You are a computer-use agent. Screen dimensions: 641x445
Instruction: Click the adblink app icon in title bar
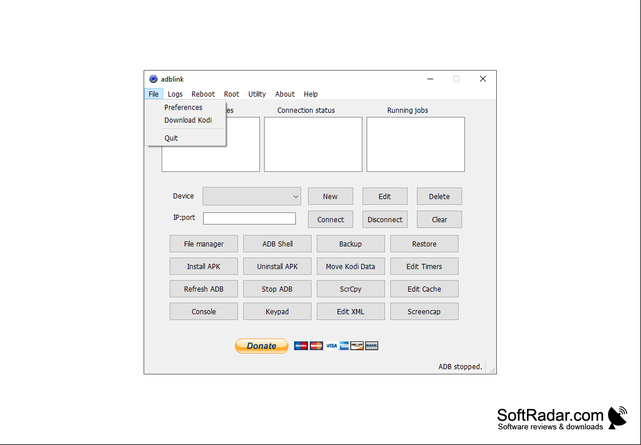click(153, 79)
